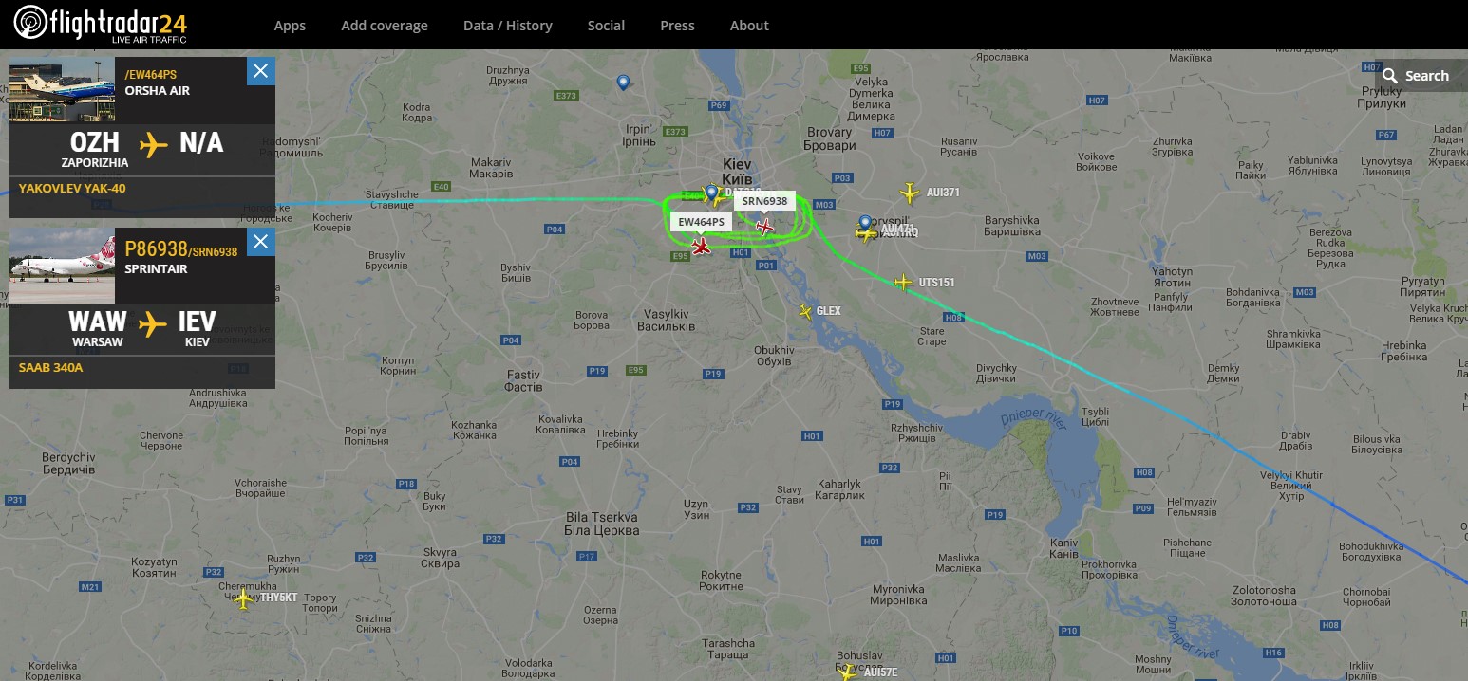The height and width of the screenshot is (681, 1468).
Task: Click the blue airport pin near Boryspil
Action: click(865, 224)
